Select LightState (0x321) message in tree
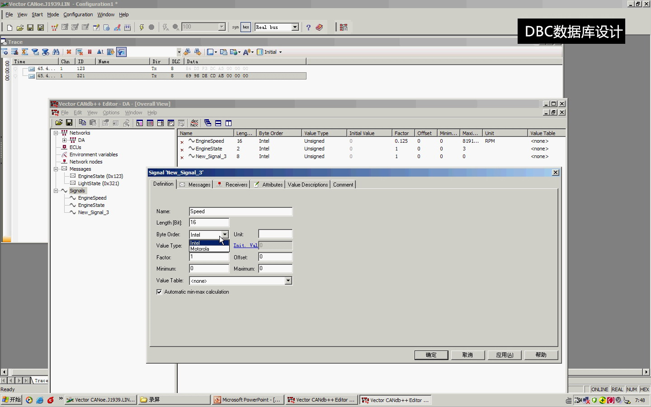Screen dimensions: 651x407 pos(98,183)
